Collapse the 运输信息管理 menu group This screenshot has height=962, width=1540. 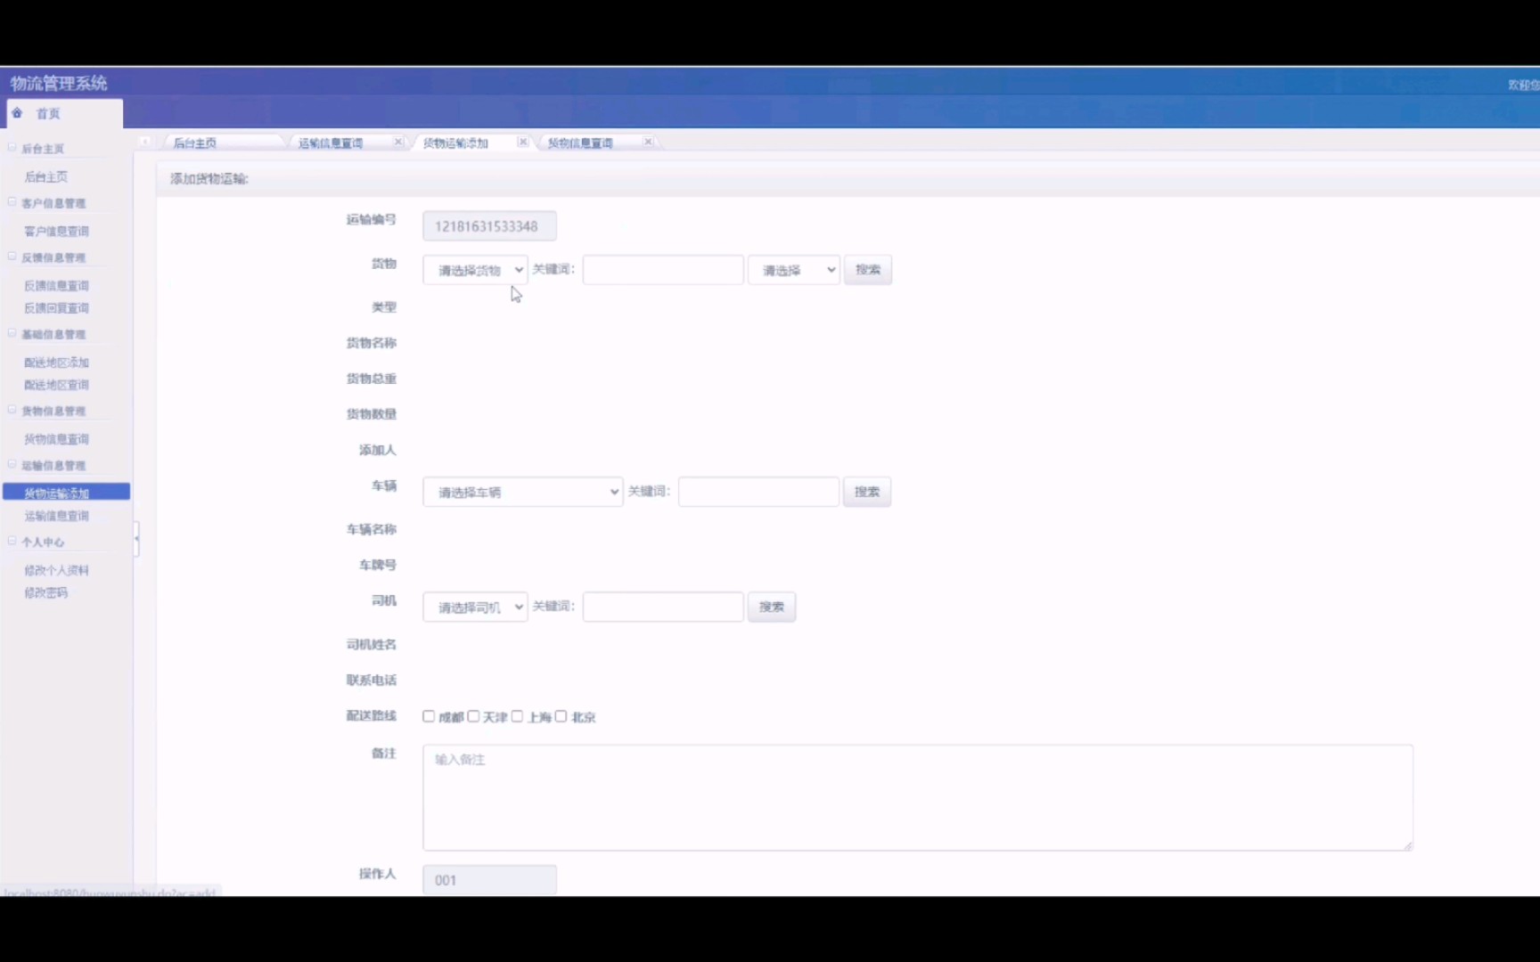click(x=12, y=464)
